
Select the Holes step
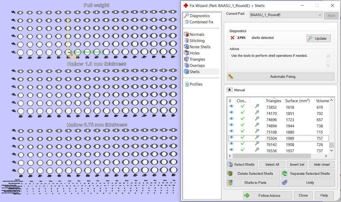click(x=192, y=53)
